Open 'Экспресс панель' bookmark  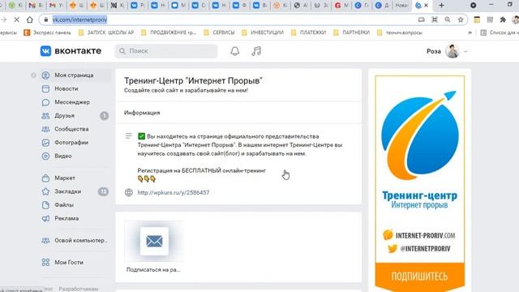click(x=48, y=32)
